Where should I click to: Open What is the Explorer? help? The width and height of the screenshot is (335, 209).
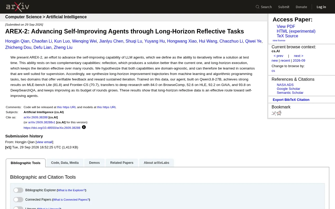click(71, 190)
